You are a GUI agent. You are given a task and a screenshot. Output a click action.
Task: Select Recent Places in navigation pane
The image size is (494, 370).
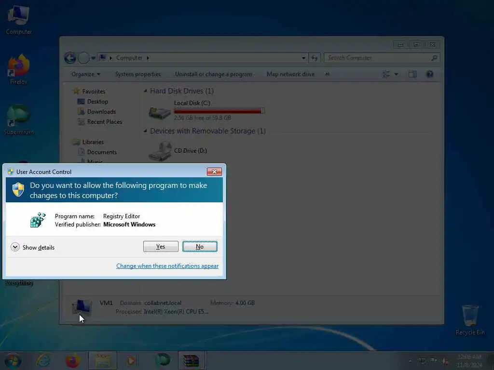click(105, 122)
